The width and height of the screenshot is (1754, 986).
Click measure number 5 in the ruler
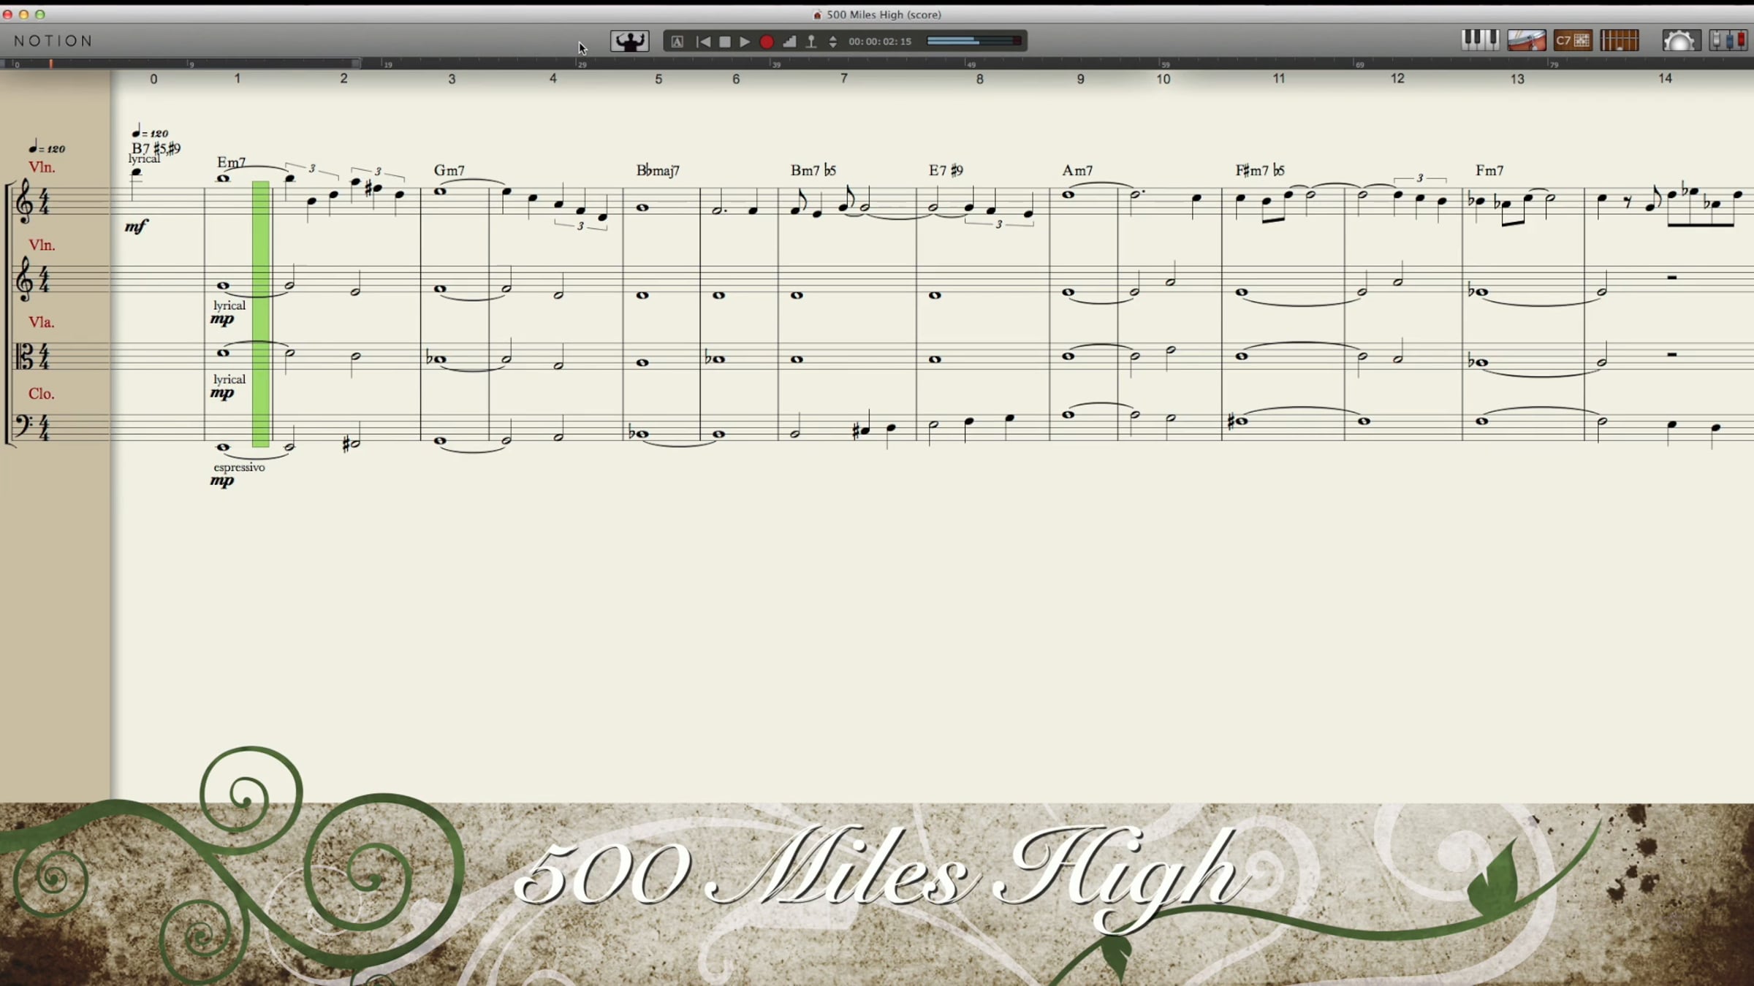pyautogui.click(x=658, y=79)
